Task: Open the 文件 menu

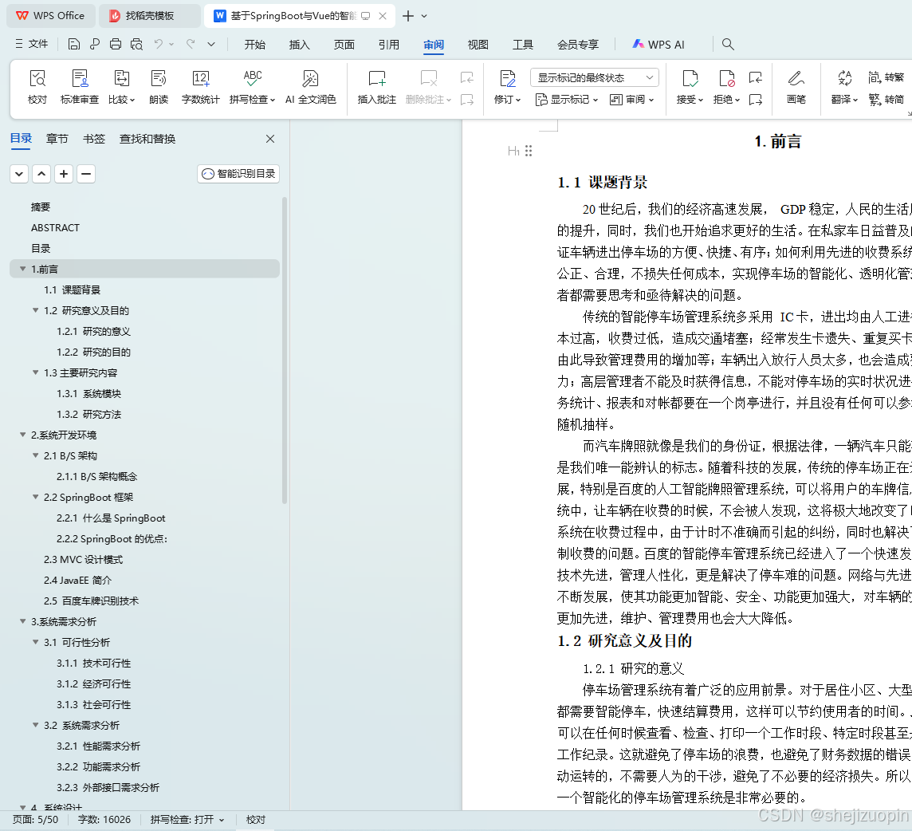Action: (32, 44)
